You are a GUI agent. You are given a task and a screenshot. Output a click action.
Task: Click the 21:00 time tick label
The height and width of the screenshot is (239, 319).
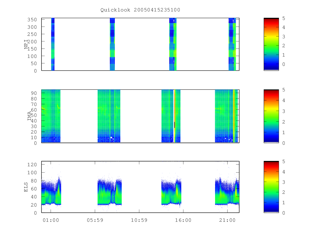(227, 220)
